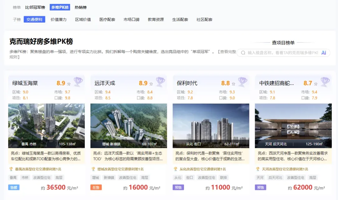This screenshot has height=200, width=338.
Task: Click trophy icon on 保利时代 card
Action: [x=243, y=82]
